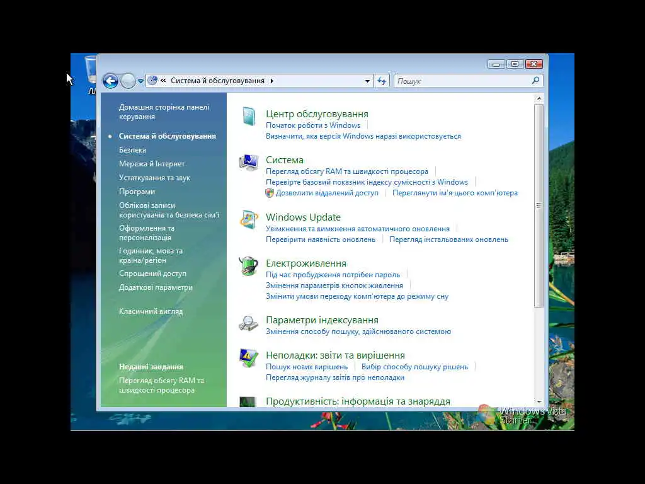Open 'Спрощений доступ' sidebar category
The image size is (645, 484).
(152, 274)
